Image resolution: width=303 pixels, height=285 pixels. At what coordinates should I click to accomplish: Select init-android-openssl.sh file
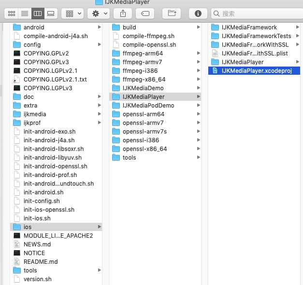(x=56, y=166)
